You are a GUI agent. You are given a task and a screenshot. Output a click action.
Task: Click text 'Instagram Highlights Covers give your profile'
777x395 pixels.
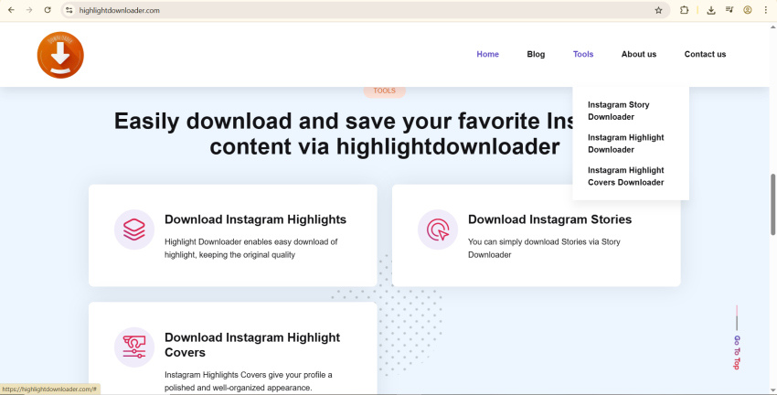point(249,381)
